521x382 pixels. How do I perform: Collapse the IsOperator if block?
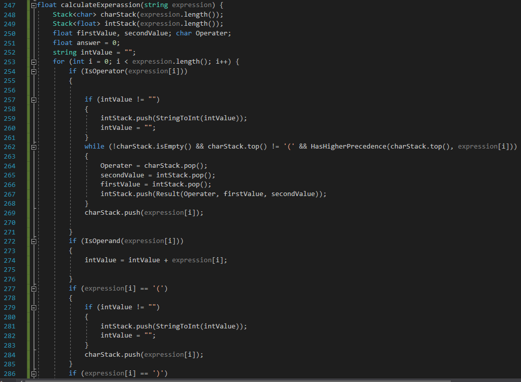33,71
